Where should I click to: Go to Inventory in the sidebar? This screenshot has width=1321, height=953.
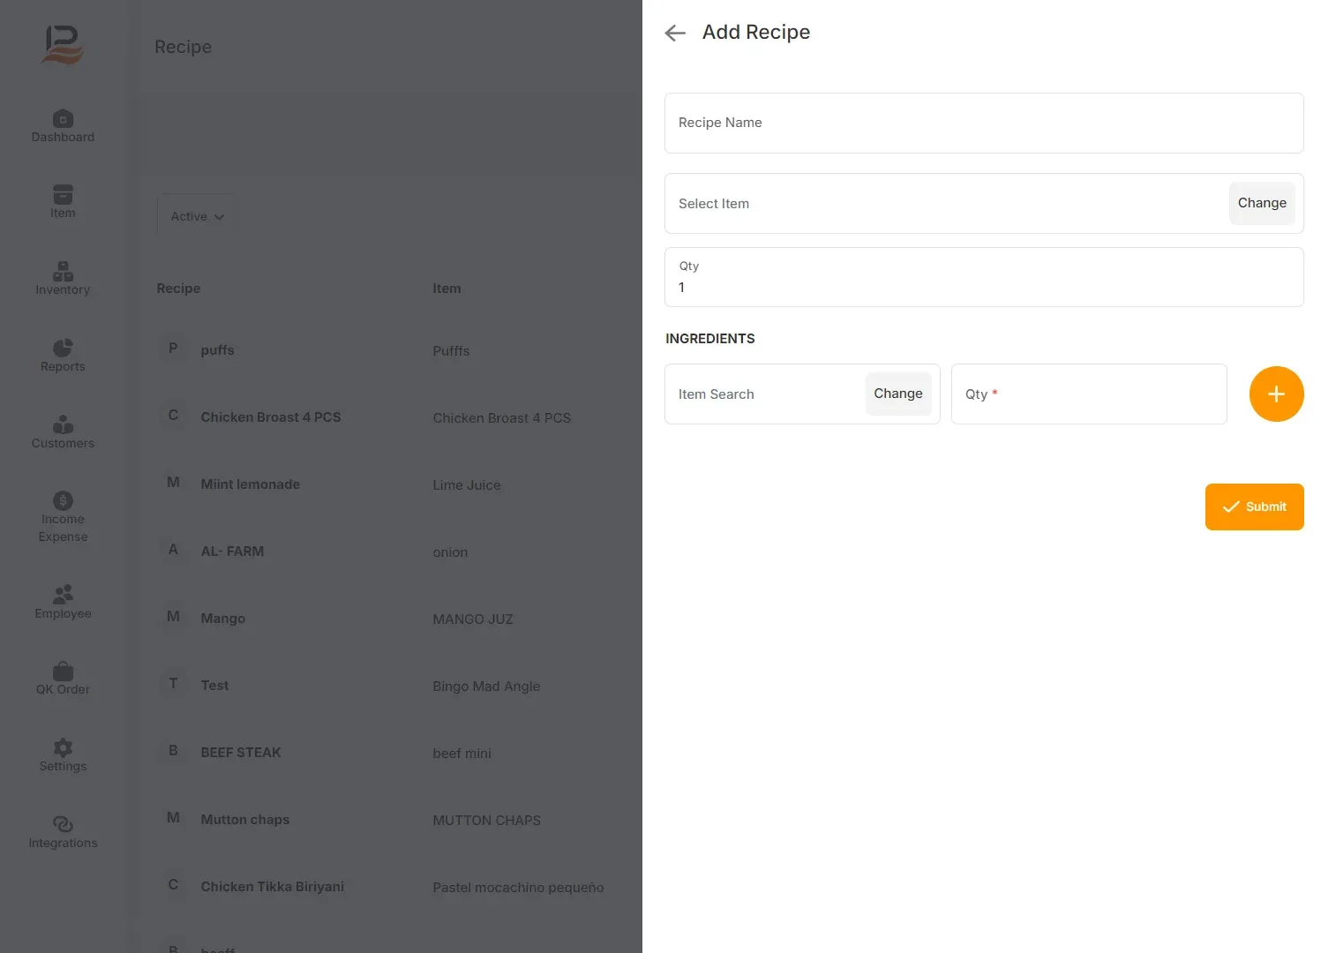tap(63, 278)
